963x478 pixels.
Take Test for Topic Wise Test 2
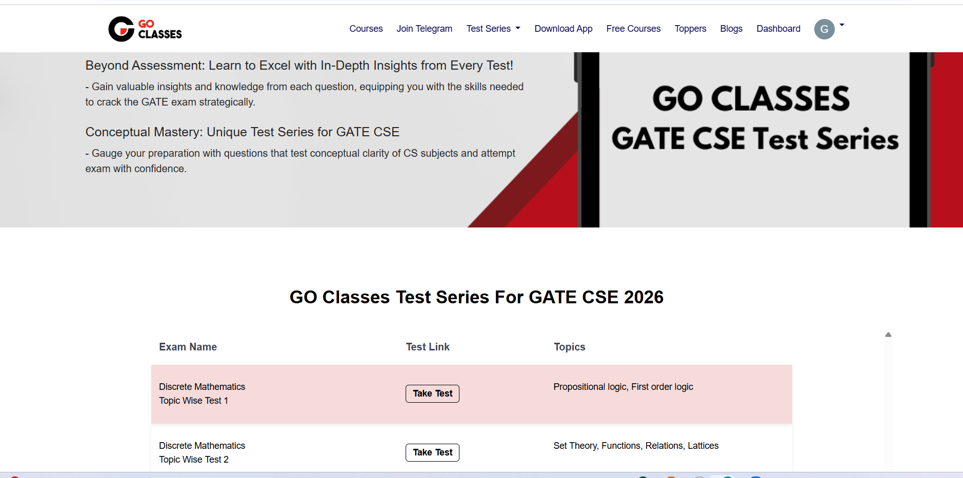click(x=432, y=452)
